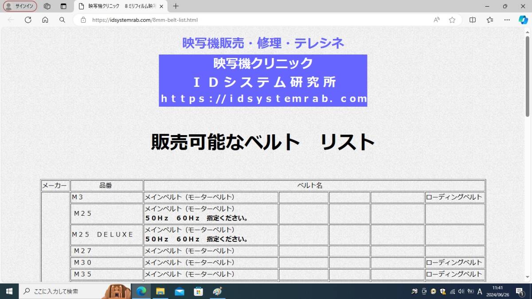This screenshot has width=532, height=299.
Task: Open browser workspaces
Action: click(x=47, y=6)
